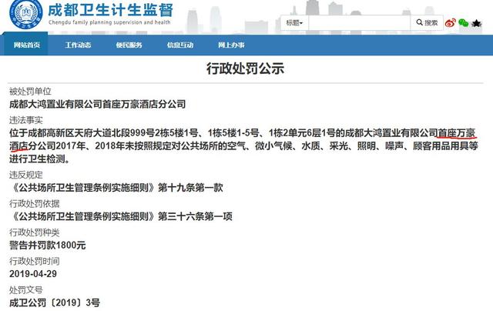
Task: Click the star favorites icon
Action: [x=476, y=23]
